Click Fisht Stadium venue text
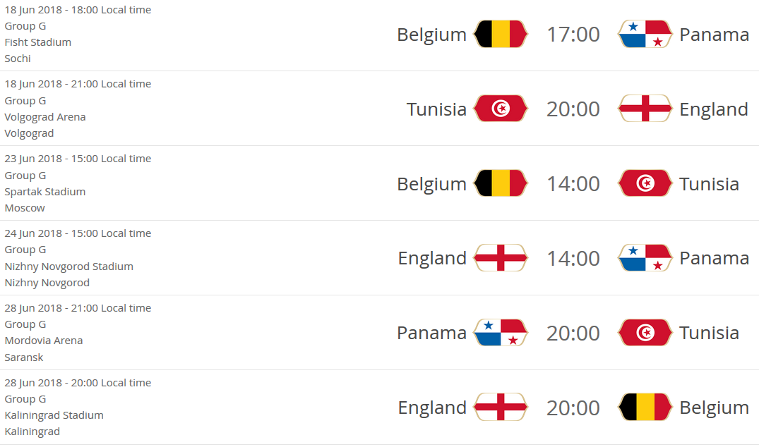Viewport: 759px width, 447px height. 37,42
